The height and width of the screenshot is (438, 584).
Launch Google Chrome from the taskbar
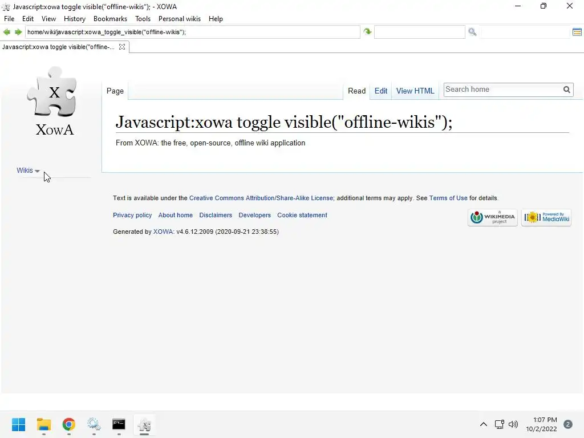pos(69,424)
